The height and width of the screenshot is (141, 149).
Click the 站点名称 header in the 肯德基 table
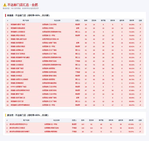tap(57, 21)
